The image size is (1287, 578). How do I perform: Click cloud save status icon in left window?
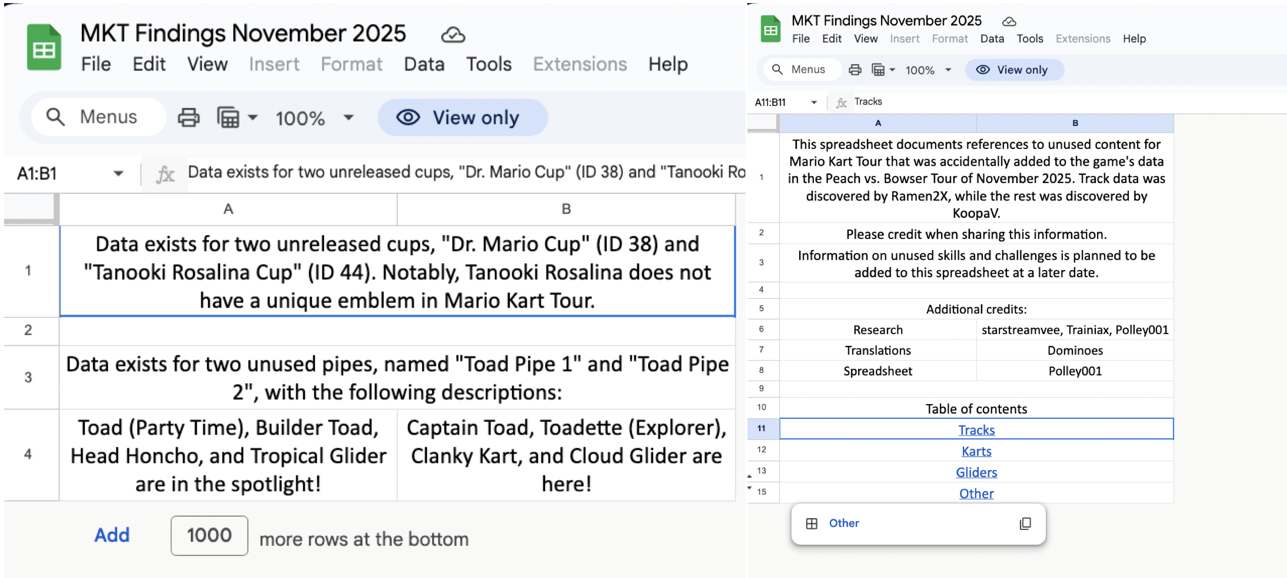point(453,35)
